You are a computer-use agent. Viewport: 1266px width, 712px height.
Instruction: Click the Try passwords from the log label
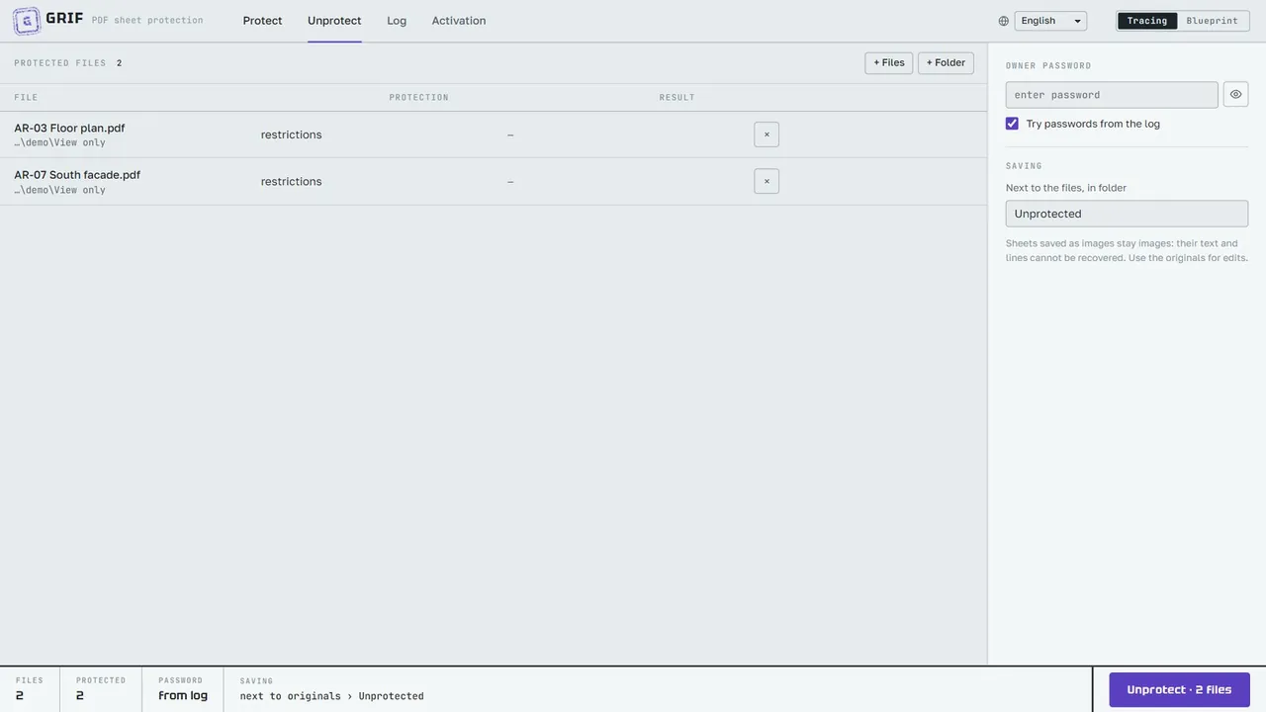(x=1093, y=124)
